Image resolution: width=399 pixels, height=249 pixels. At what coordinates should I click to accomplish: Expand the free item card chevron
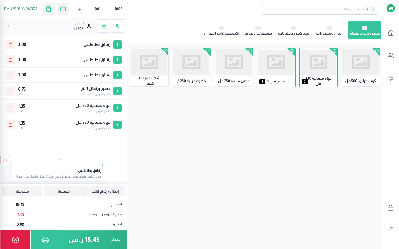59,160
